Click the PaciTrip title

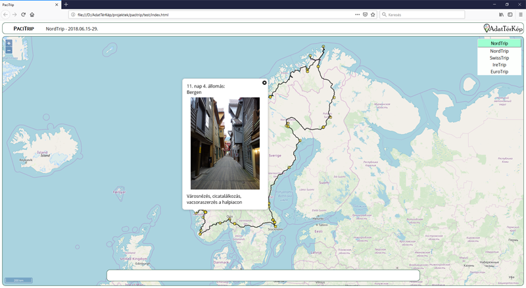[24, 28]
